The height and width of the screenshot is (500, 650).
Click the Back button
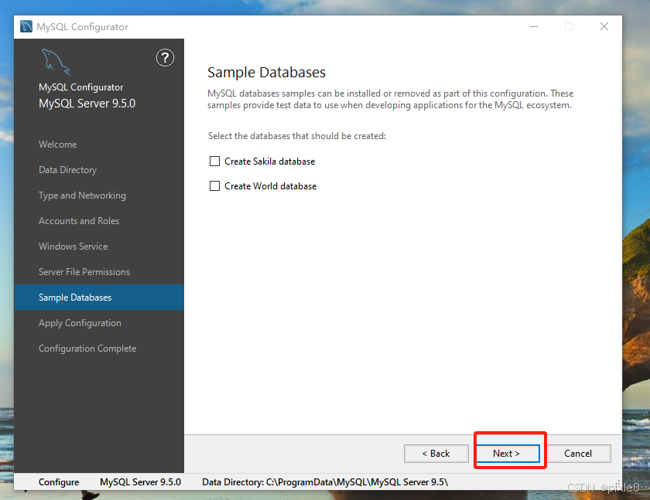tap(436, 454)
